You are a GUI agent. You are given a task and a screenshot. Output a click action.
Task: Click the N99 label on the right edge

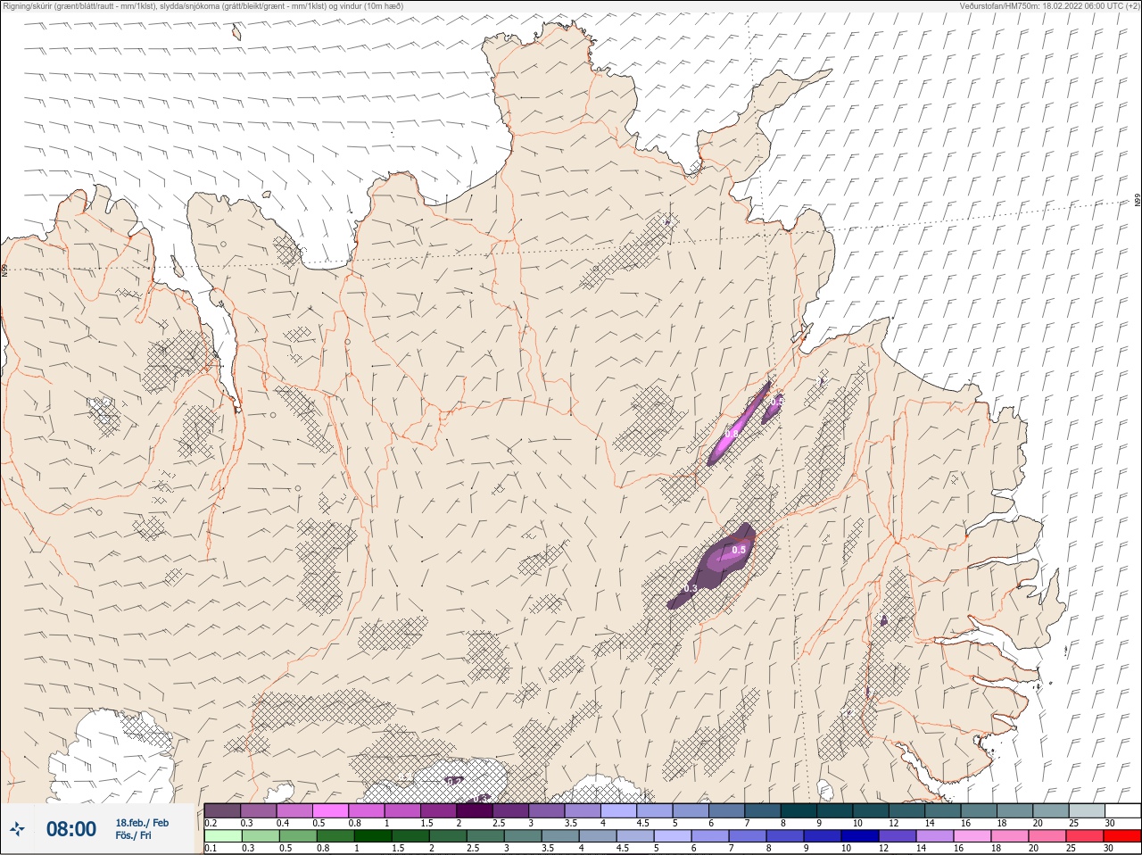pyautogui.click(x=1138, y=201)
